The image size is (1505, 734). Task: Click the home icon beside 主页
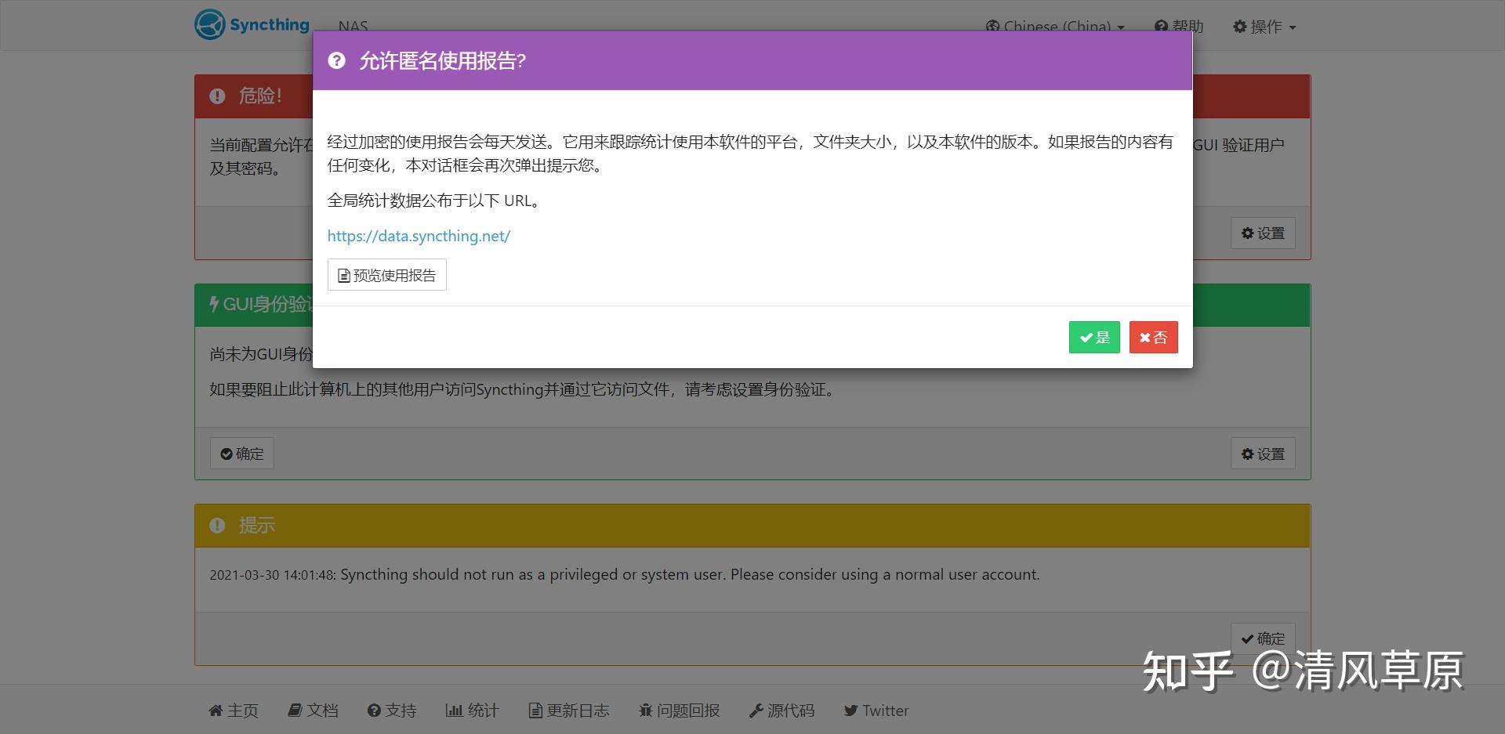point(217,710)
